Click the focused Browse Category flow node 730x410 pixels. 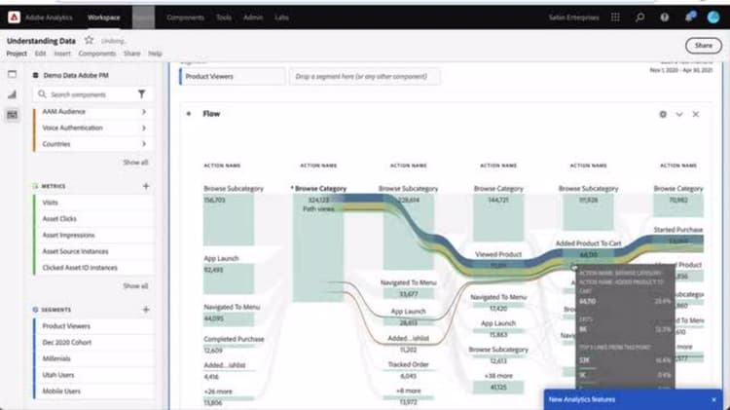318,247
